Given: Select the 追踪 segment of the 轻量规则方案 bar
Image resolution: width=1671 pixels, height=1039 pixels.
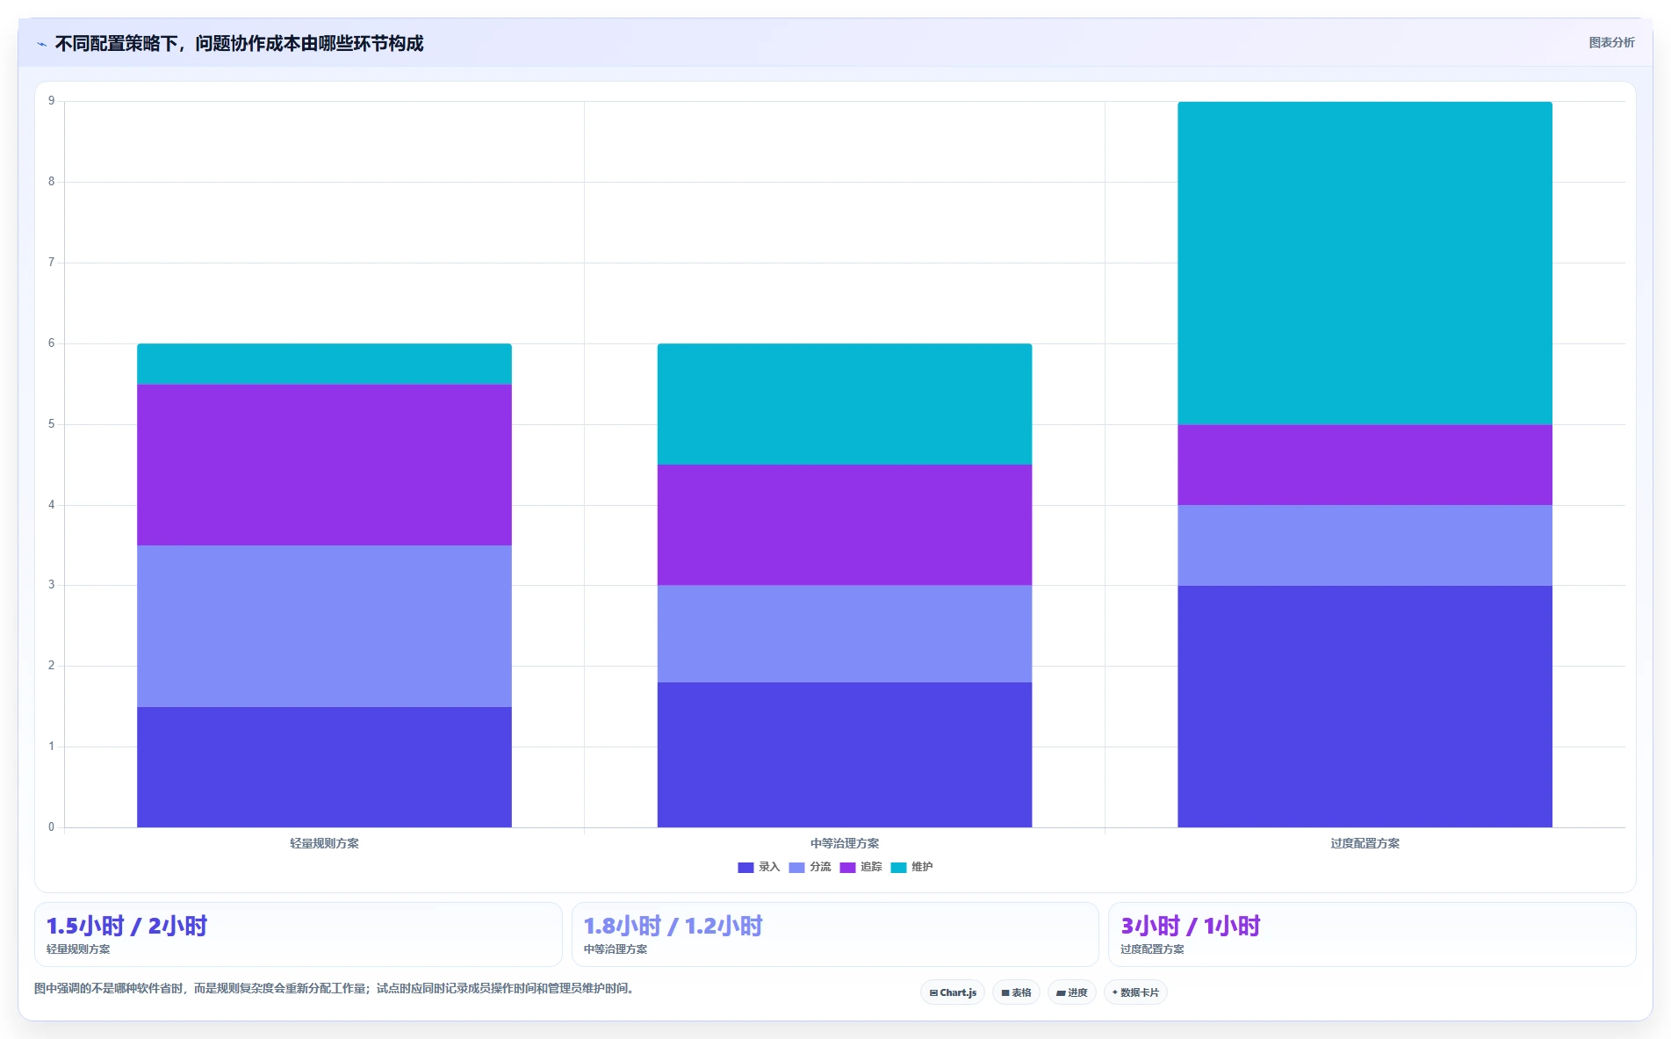Looking at the screenshot, I should click(324, 465).
